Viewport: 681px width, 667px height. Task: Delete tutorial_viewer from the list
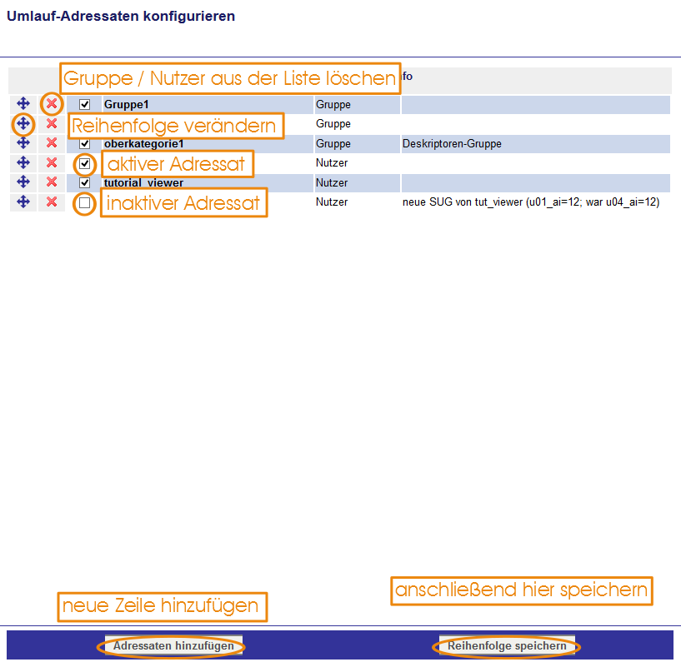click(52, 182)
